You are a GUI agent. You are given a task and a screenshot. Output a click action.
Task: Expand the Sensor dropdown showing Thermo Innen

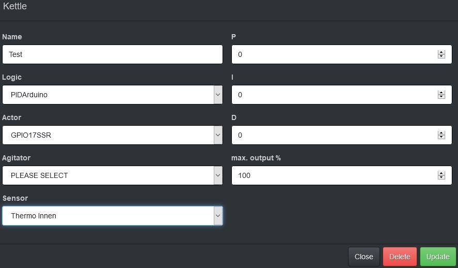(112, 216)
